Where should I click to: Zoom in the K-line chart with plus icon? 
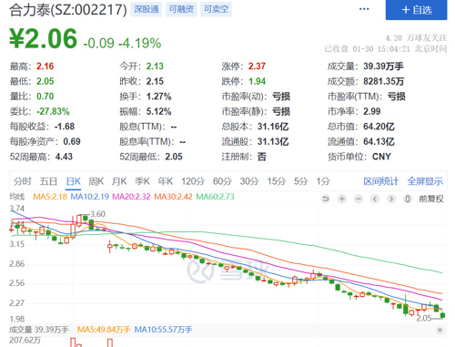click(x=342, y=199)
